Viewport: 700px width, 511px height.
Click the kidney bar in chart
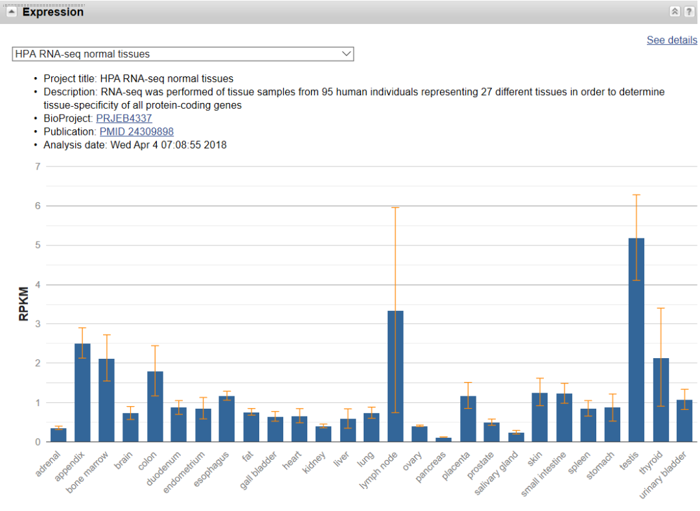pyautogui.click(x=323, y=435)
